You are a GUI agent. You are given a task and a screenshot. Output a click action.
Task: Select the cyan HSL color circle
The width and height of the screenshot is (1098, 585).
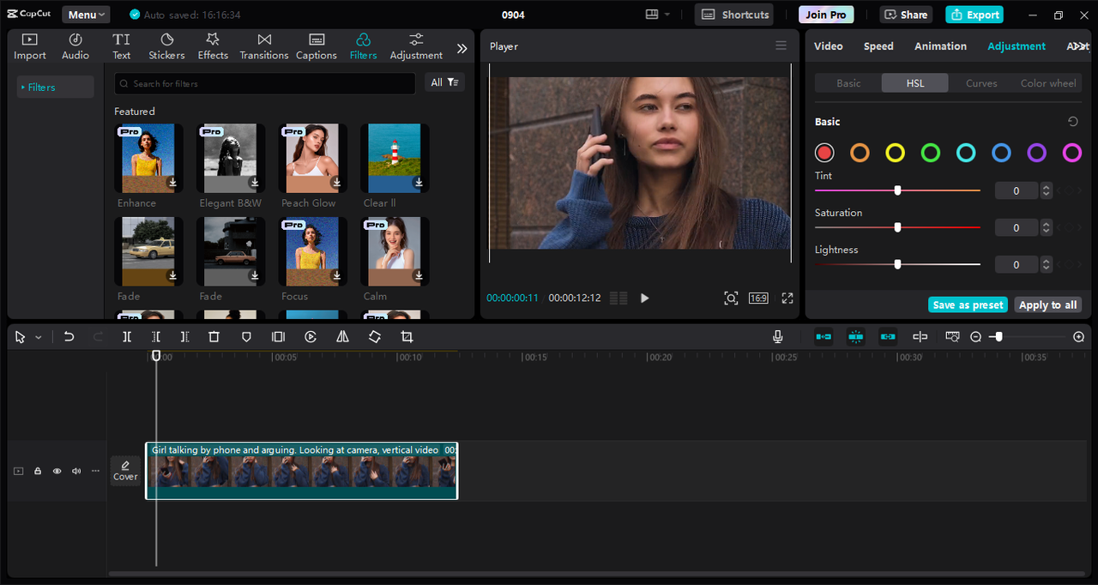coord(966,153)
